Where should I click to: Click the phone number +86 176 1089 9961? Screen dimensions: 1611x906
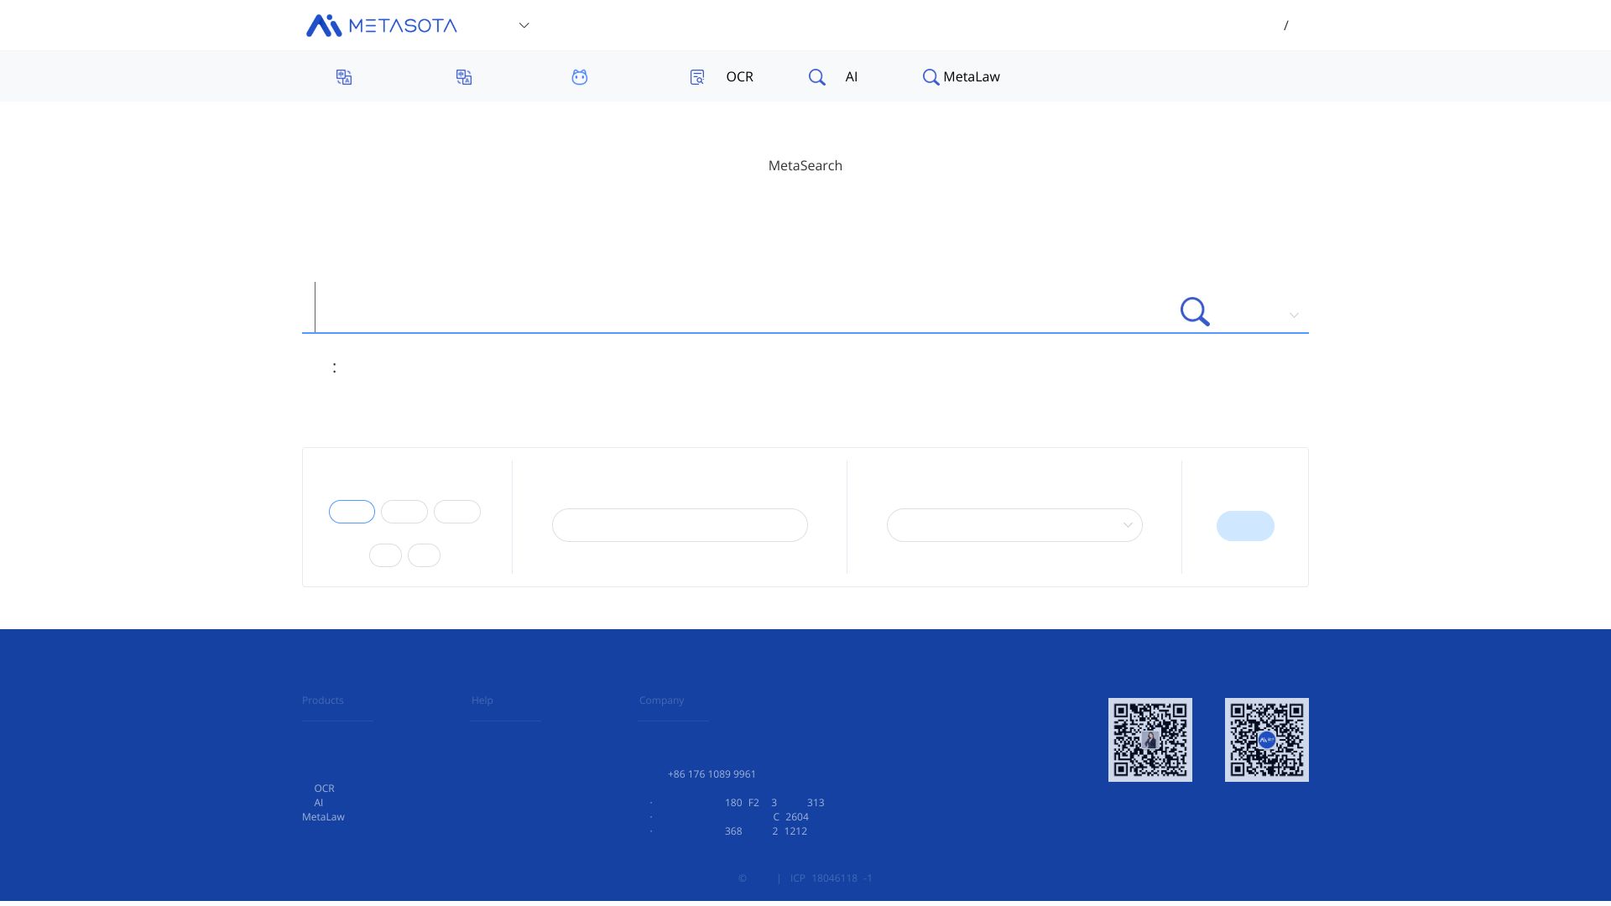[712, 774]
